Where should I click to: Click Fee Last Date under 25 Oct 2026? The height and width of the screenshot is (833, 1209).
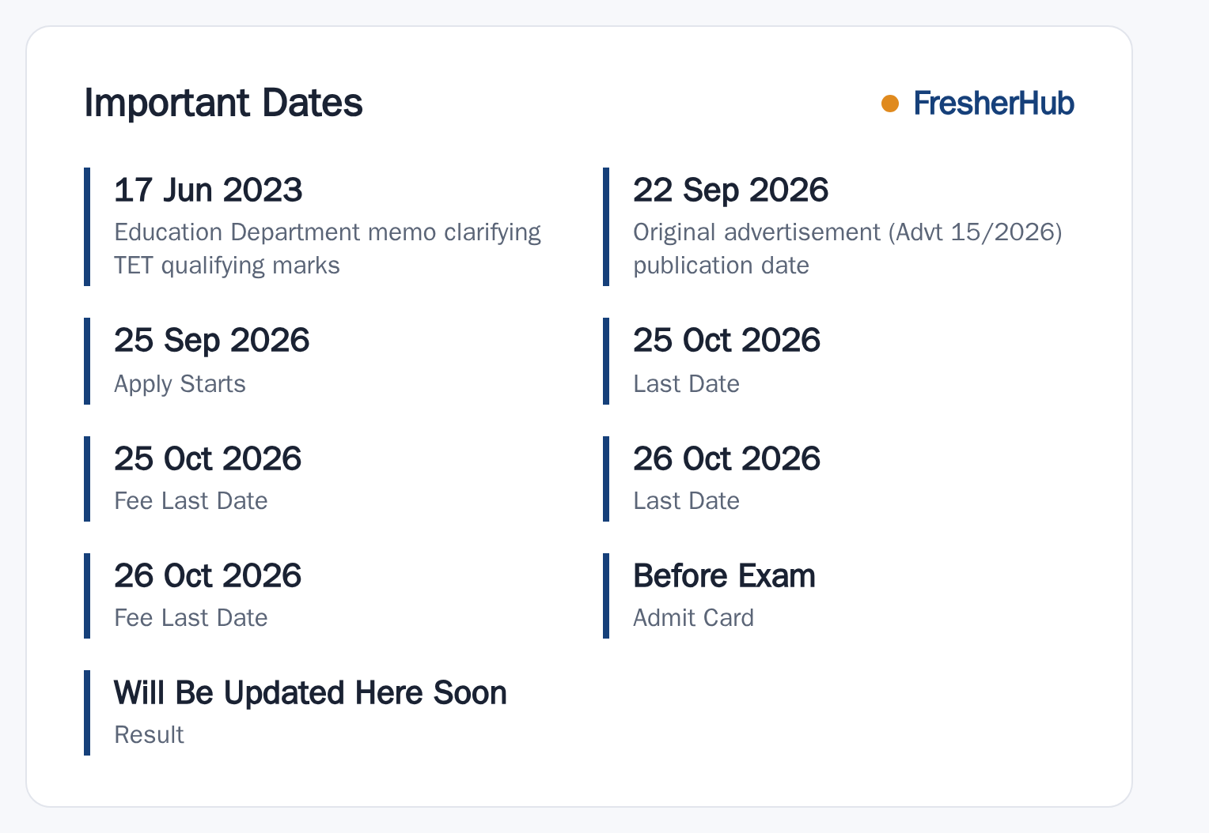click(191, 500)
